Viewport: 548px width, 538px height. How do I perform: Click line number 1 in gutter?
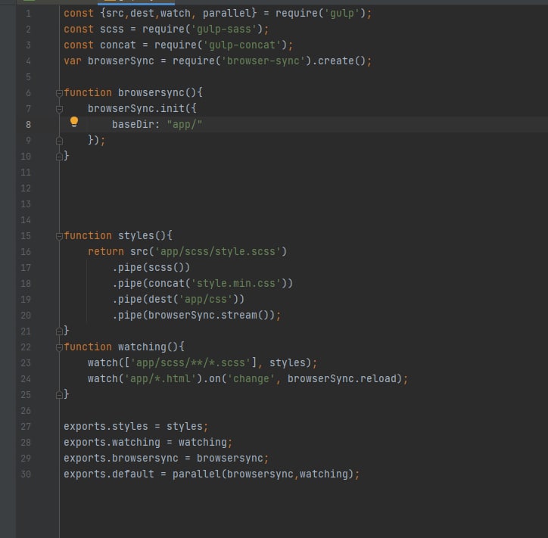pyautogui.click(x=28, y=14)
